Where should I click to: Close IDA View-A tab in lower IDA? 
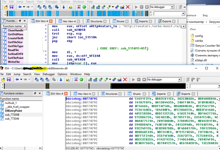[66, 94]
